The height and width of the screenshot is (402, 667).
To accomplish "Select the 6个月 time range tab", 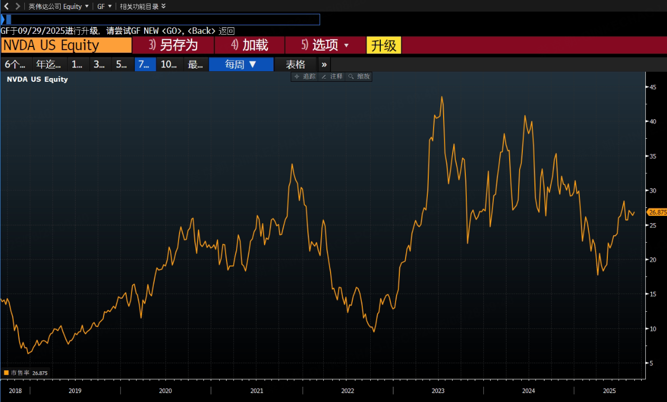I will [15, 64].
